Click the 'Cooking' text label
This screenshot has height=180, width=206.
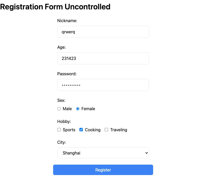[93, 130]
